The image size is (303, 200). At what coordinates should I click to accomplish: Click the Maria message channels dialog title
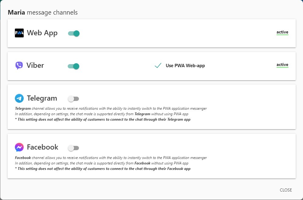(x=43, y=12)
